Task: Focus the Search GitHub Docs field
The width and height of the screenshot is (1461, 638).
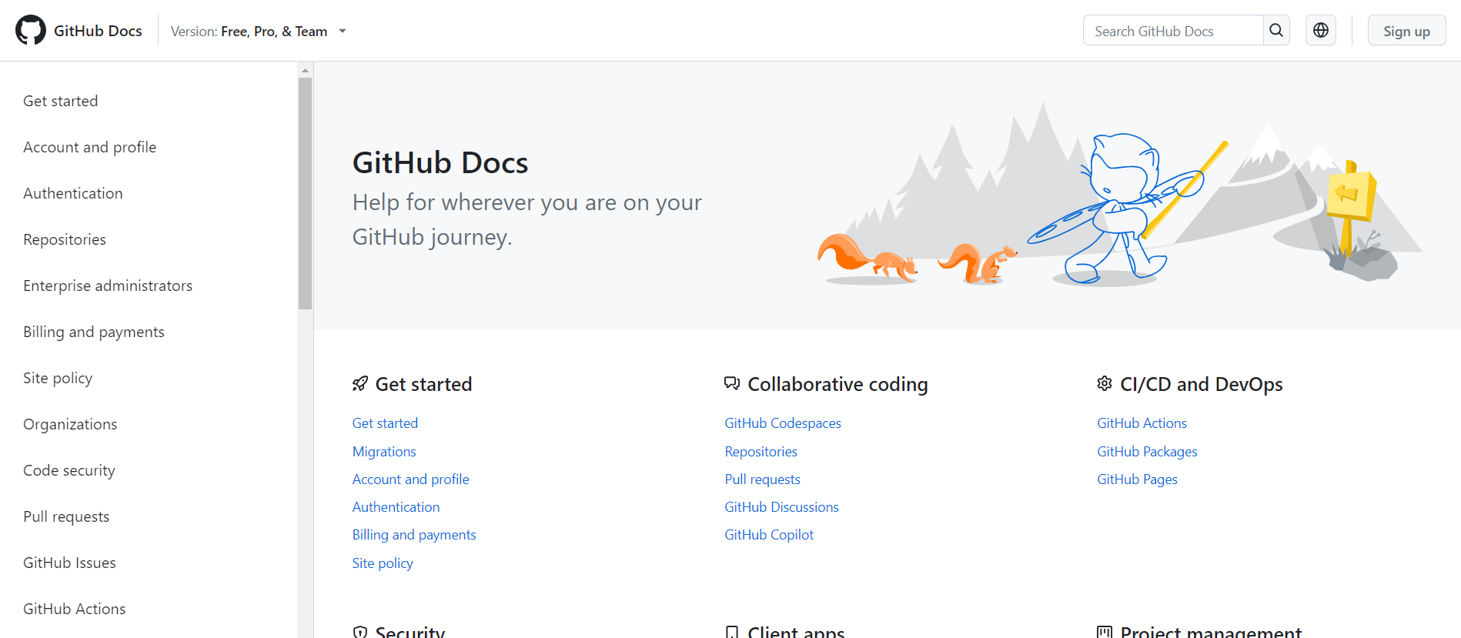Action: 1172,31
